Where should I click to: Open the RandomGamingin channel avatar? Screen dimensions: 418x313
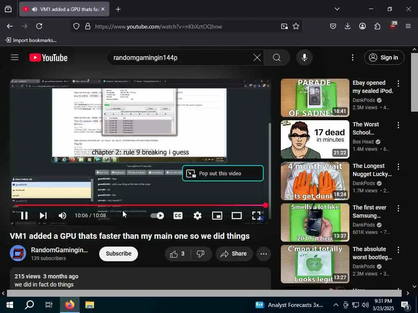(18, 253)
